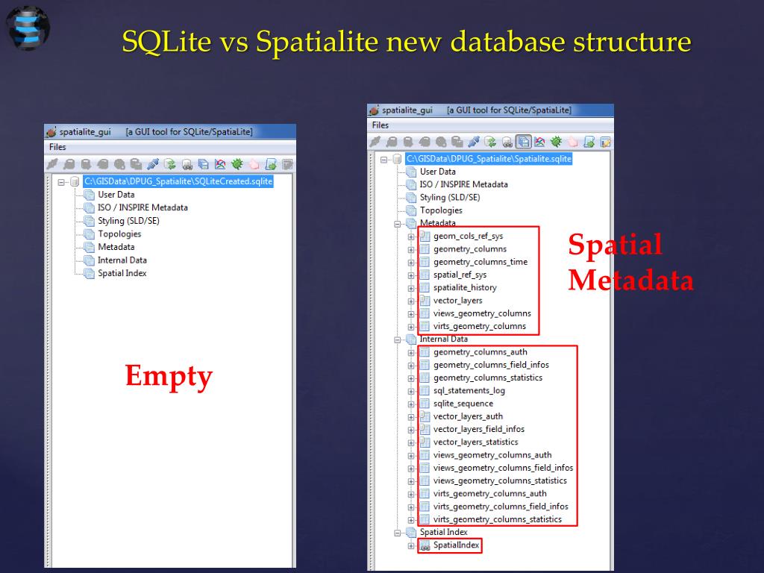Select Topologies in the SQLiteCreated window
This screenshot has width=764, height=573.
(119, 234)
